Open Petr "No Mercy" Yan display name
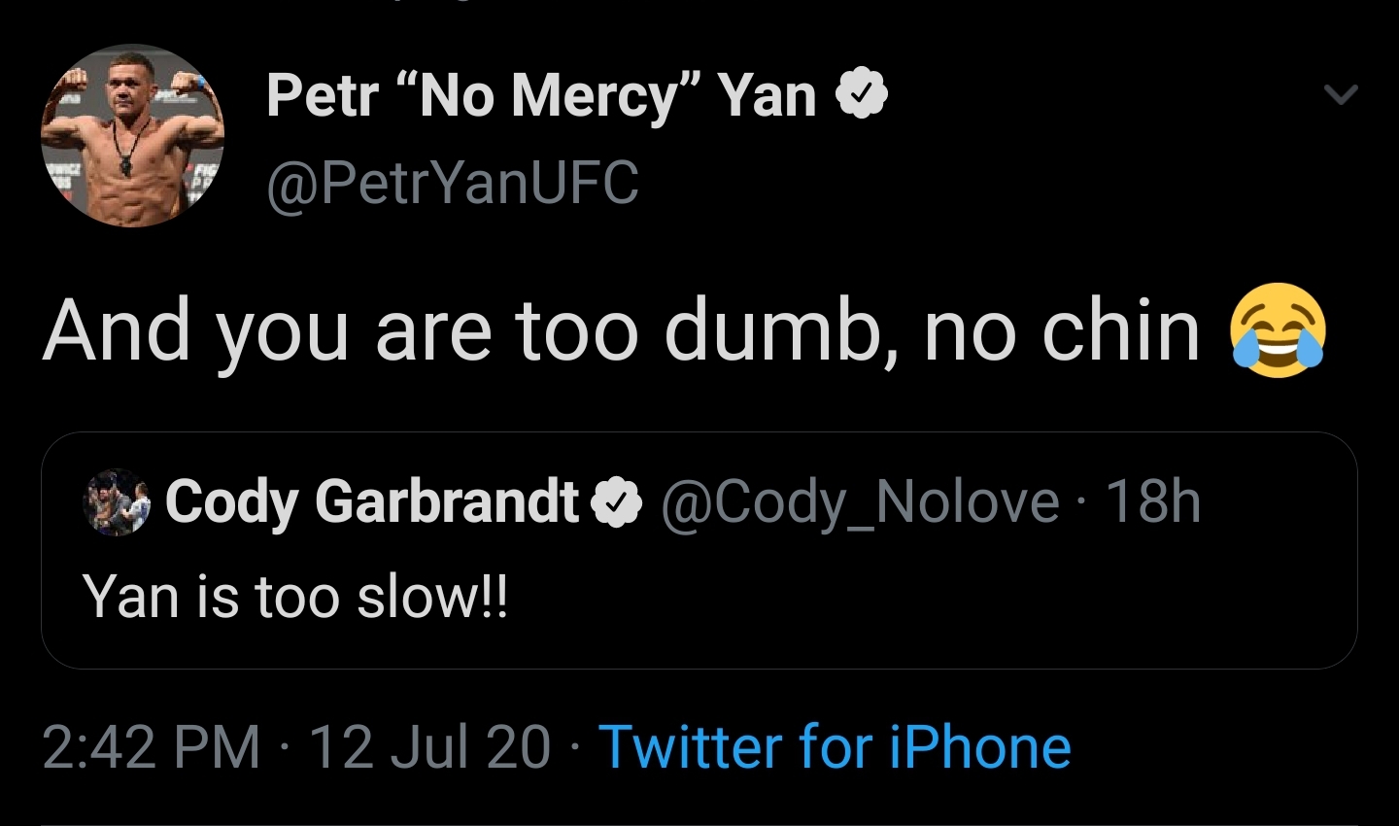This screenshot has width=1399, height=826. 541,96
